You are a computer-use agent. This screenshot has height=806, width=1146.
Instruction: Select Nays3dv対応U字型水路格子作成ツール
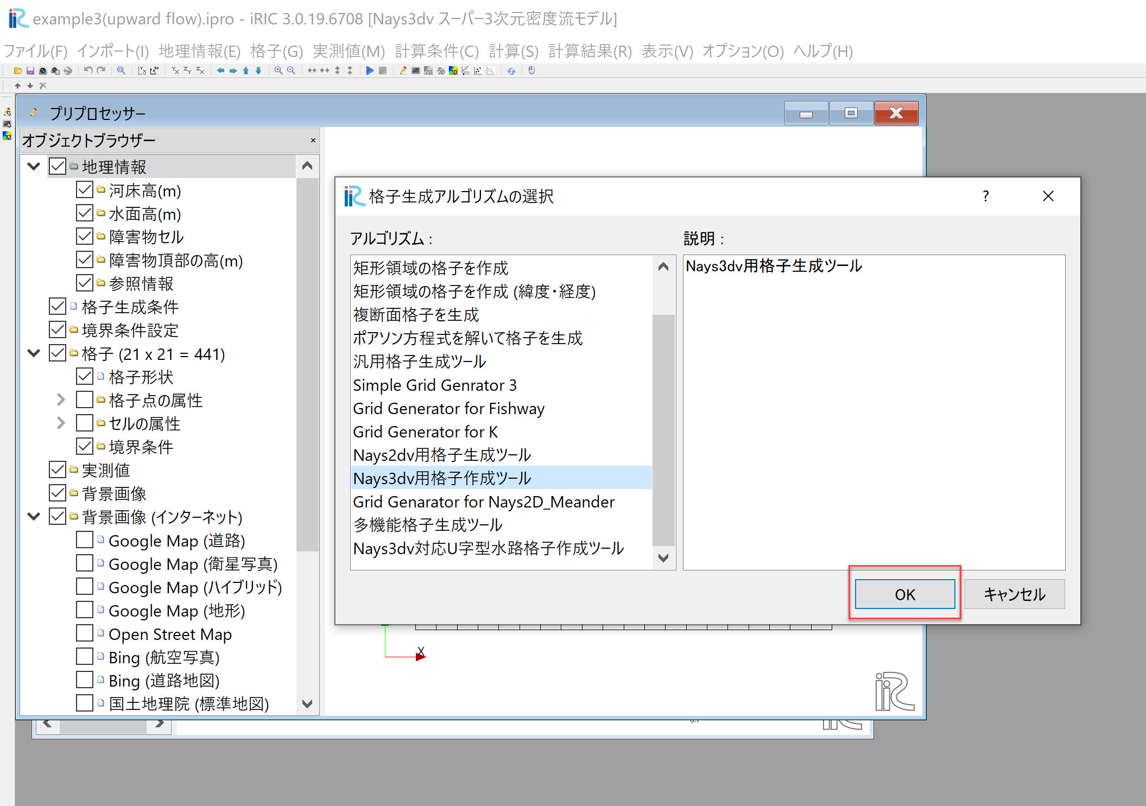click(x=501, y=548)
